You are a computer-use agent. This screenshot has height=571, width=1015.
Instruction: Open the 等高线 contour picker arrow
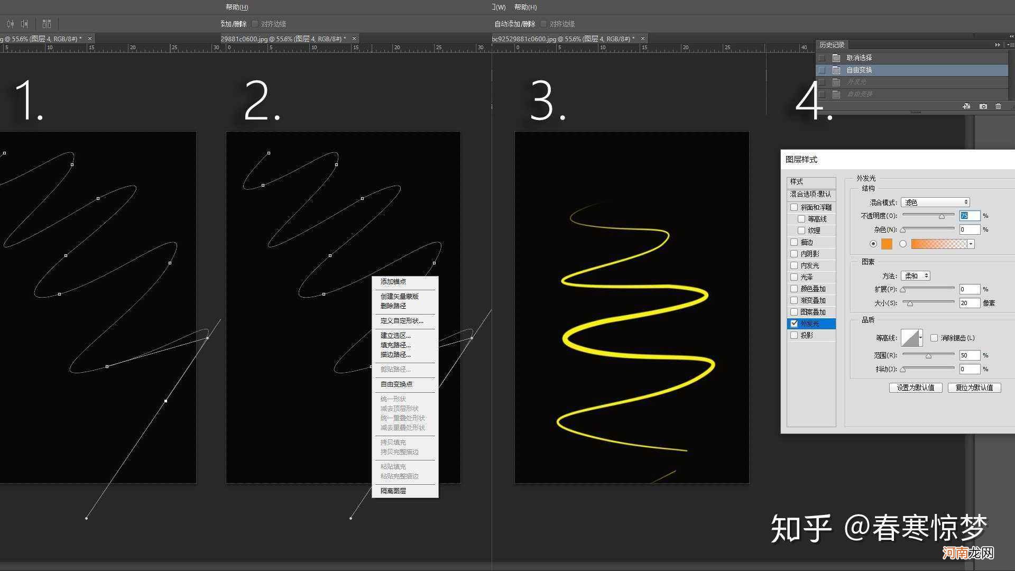(x=920, y=337)
